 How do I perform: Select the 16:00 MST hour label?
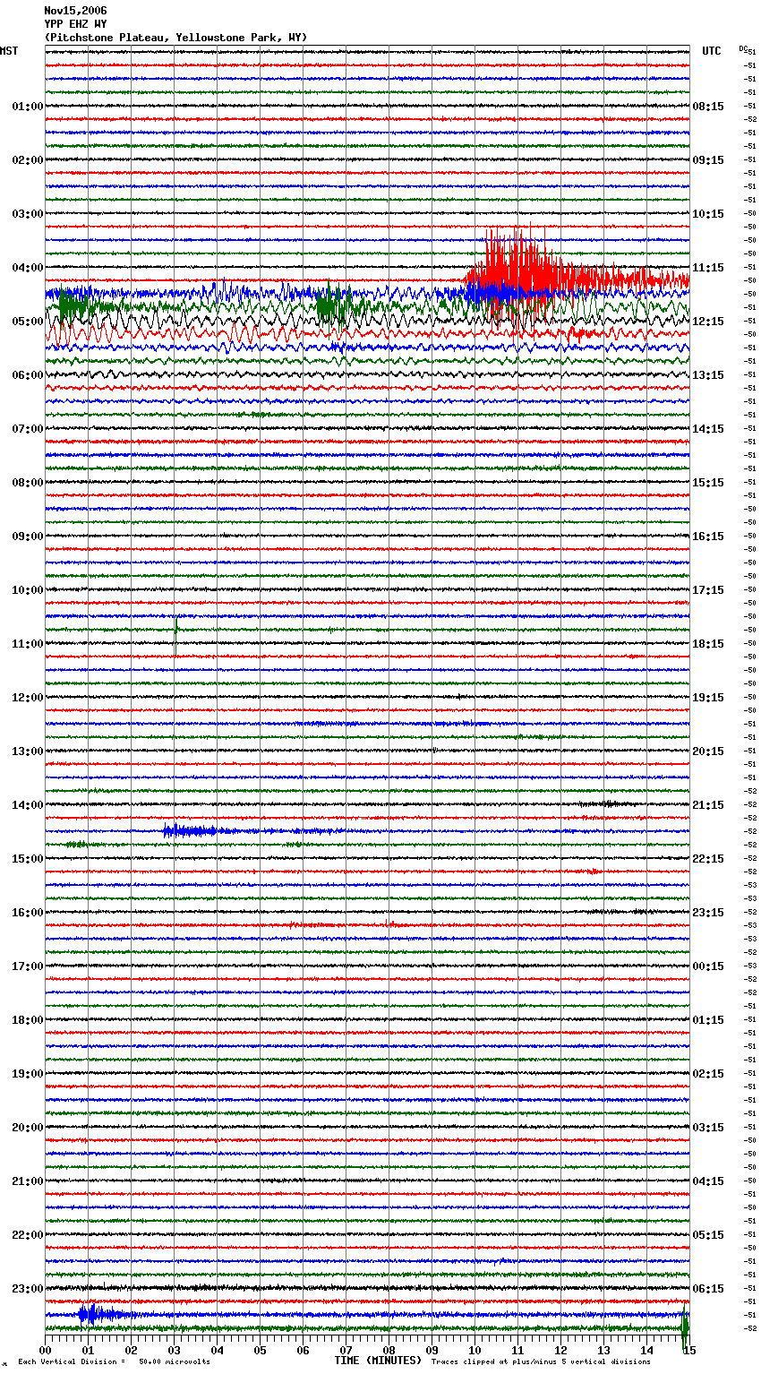tap(28, 913)
